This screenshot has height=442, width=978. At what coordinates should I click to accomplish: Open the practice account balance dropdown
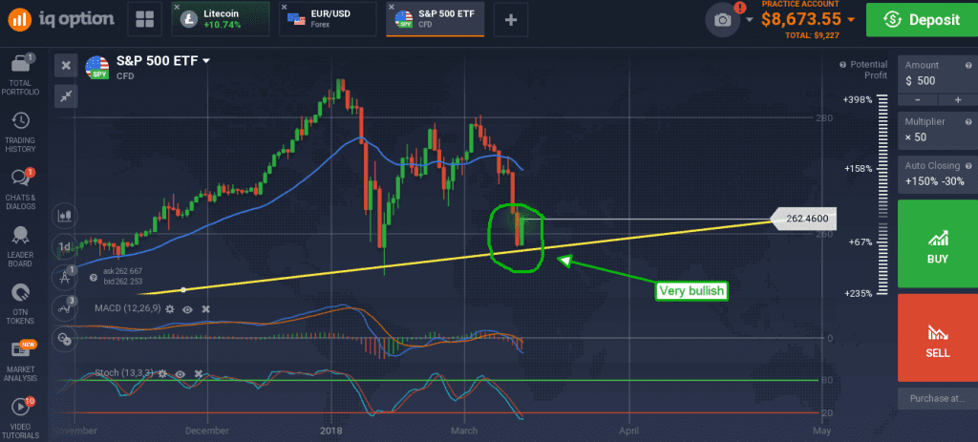point(851,20)
